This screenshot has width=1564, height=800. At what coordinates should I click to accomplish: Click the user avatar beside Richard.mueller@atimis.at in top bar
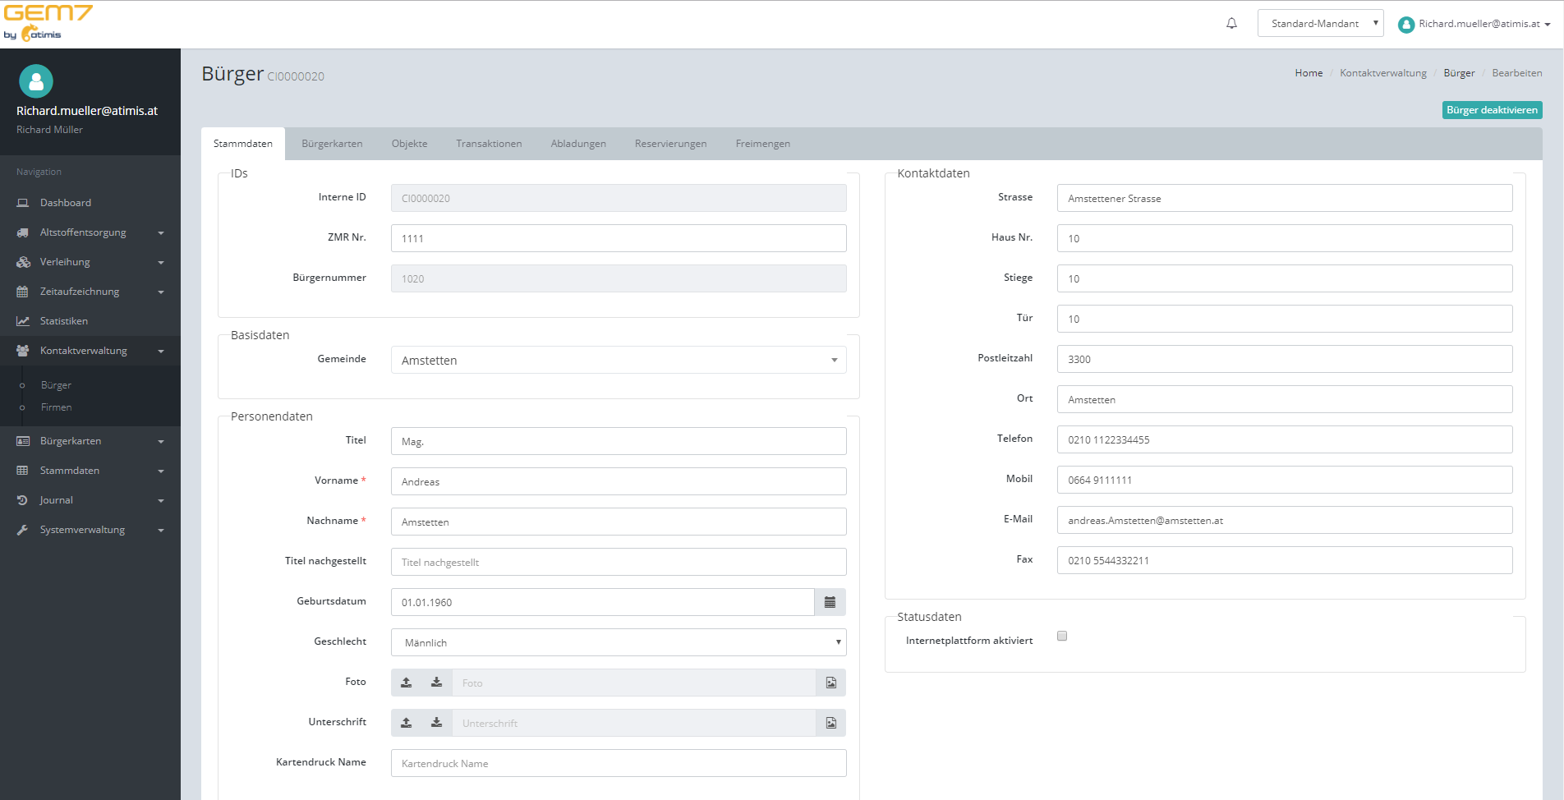pos(1406,25)
